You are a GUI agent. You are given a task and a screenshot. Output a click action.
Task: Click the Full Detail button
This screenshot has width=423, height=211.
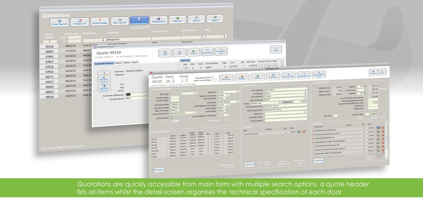coord(159,170)
